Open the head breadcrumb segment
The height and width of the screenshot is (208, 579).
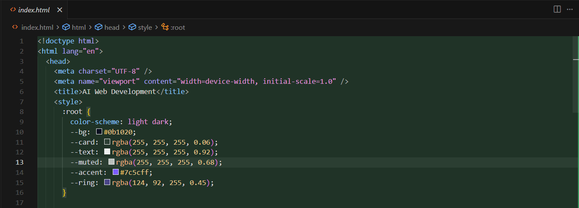coord(112,27)
